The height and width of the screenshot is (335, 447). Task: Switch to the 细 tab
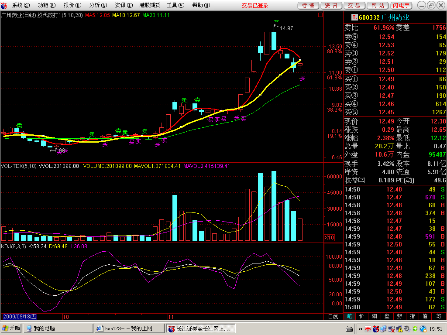tap(374, 316)
